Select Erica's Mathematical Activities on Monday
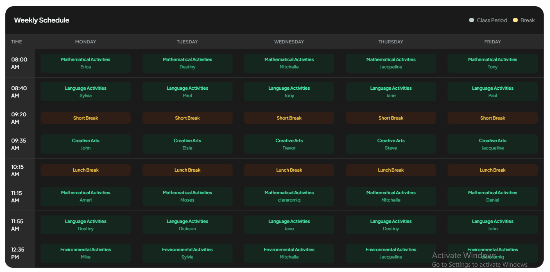 (x=85, y=63)
